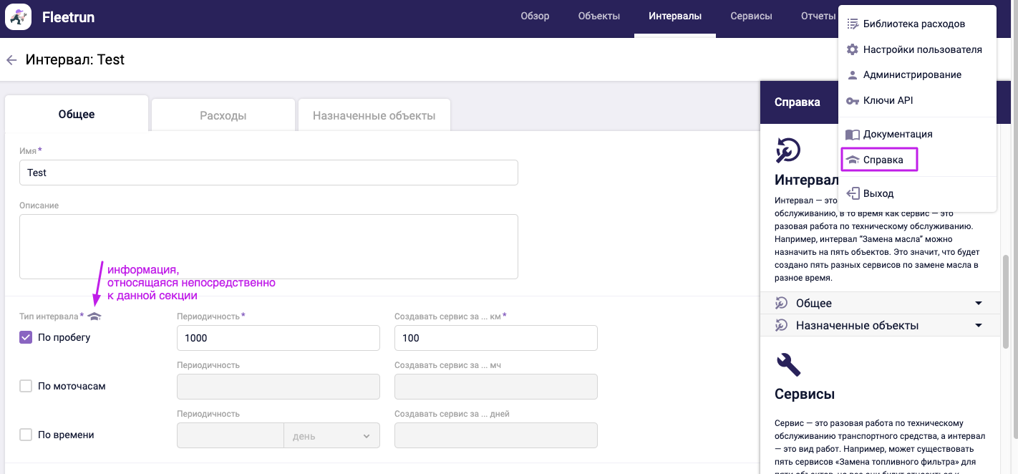Click the Настройки пользователя gear icon
The height and width of the screenshot is (474, 1018).
tap(852, 49)
